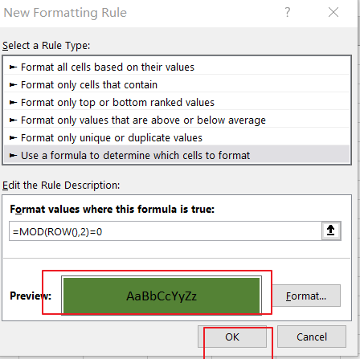
Task: Click arrow bullet beside top or bottom ranked
Action: click(13, 103)
